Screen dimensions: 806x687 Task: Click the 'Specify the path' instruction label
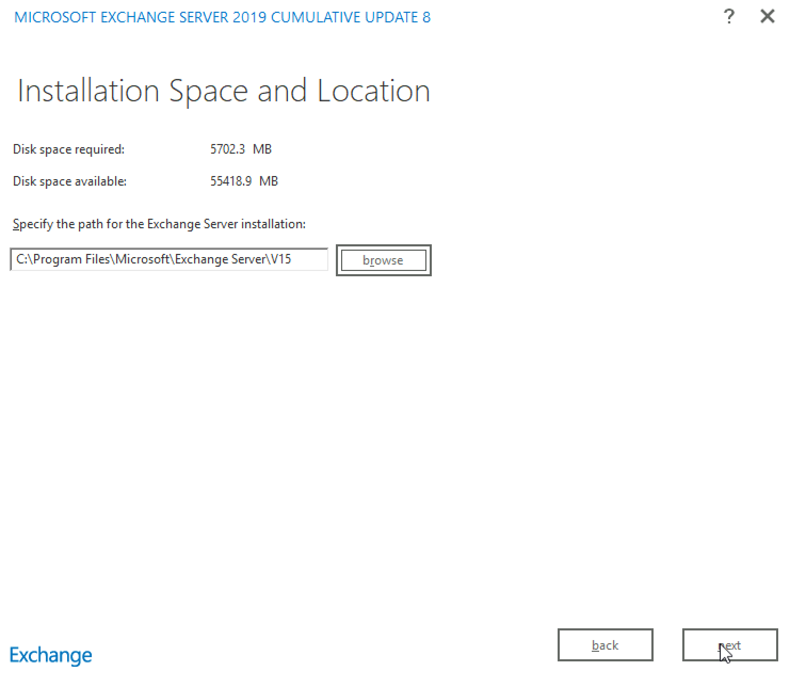tap(159, 225)
